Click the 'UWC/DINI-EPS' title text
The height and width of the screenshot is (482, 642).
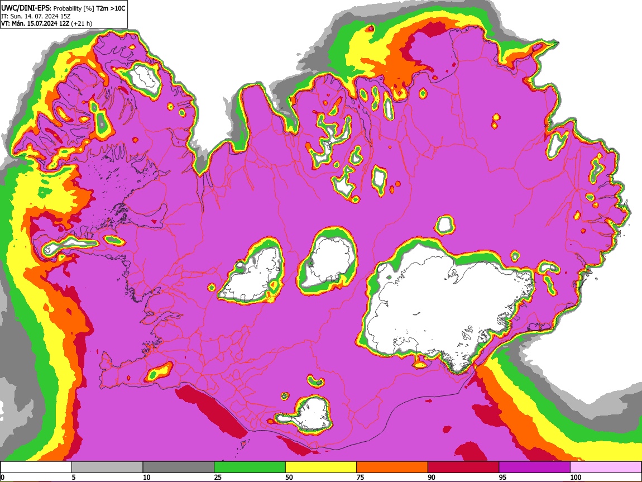click(x=25, y=8)
